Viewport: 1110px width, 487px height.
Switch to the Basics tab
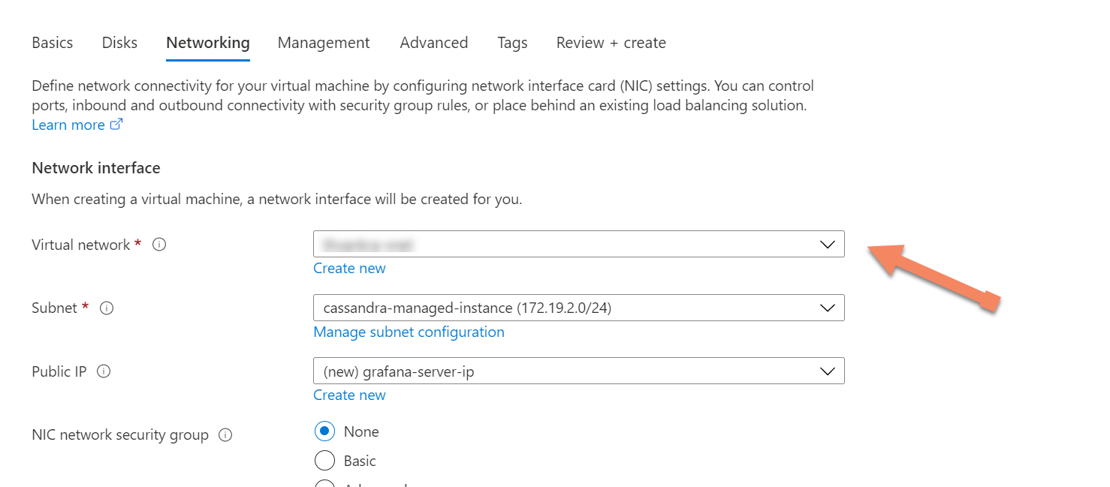pos(53,43)
